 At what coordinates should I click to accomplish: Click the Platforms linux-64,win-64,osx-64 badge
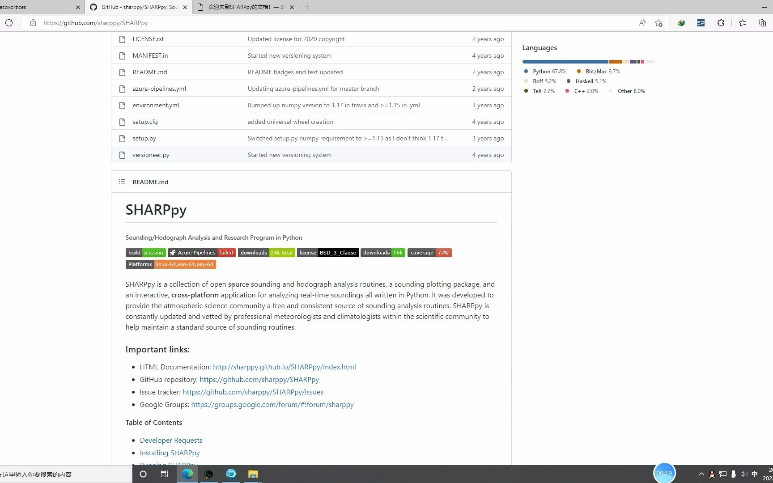pos(171,264)
